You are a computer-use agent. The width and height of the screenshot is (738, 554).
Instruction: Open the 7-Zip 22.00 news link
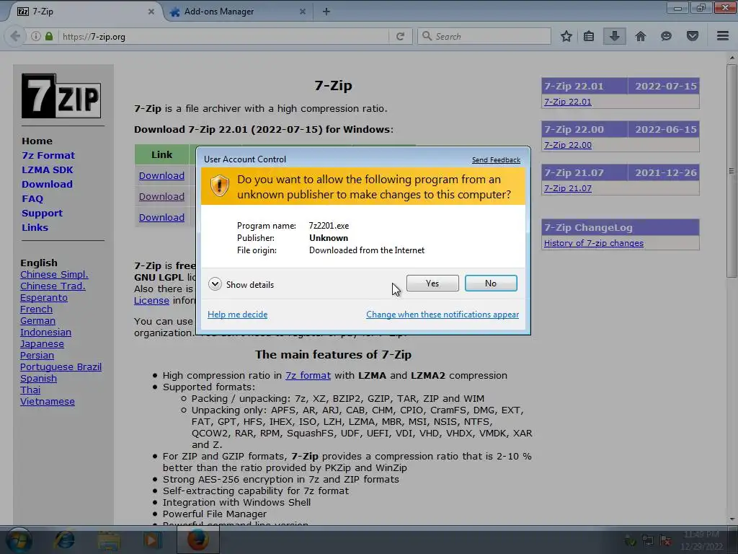[x=568, y=145]
